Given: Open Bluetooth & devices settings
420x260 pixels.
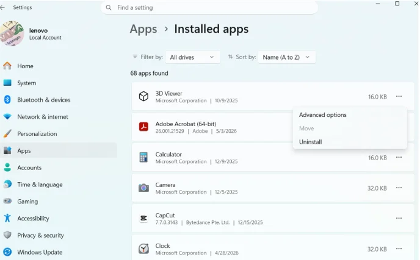Looking at the screenshot, I should pos(59,100).
